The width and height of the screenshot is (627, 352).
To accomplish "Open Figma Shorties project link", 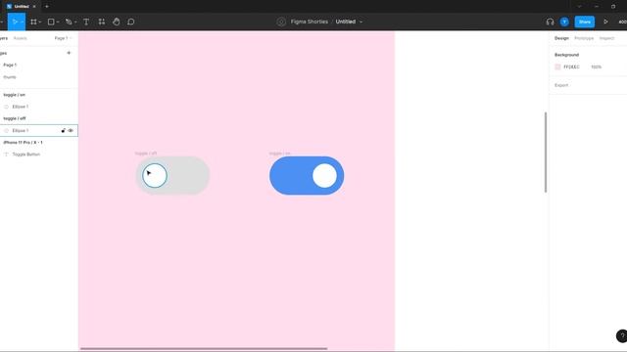I will (x=310, y=22).
